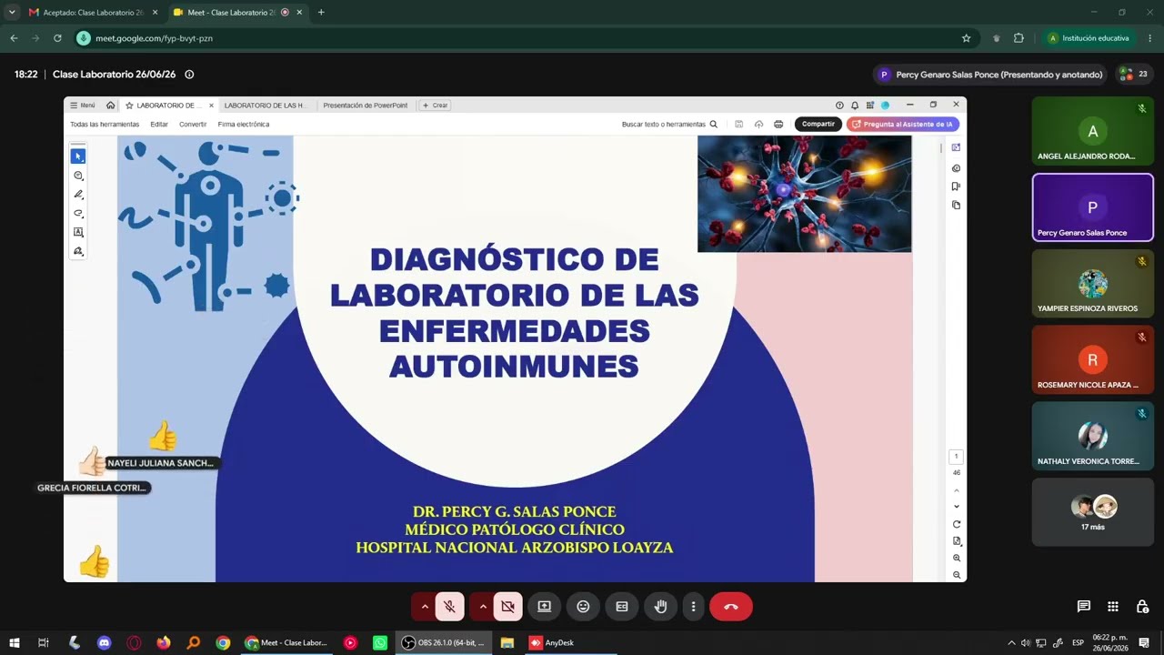The width and height of the screenshot is (1164, 655).
Task: Turn on the camera in Meet
Action: [507, 607]
